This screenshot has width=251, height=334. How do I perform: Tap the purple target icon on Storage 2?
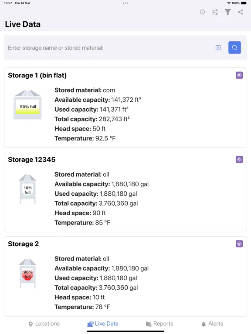[239, 244]
